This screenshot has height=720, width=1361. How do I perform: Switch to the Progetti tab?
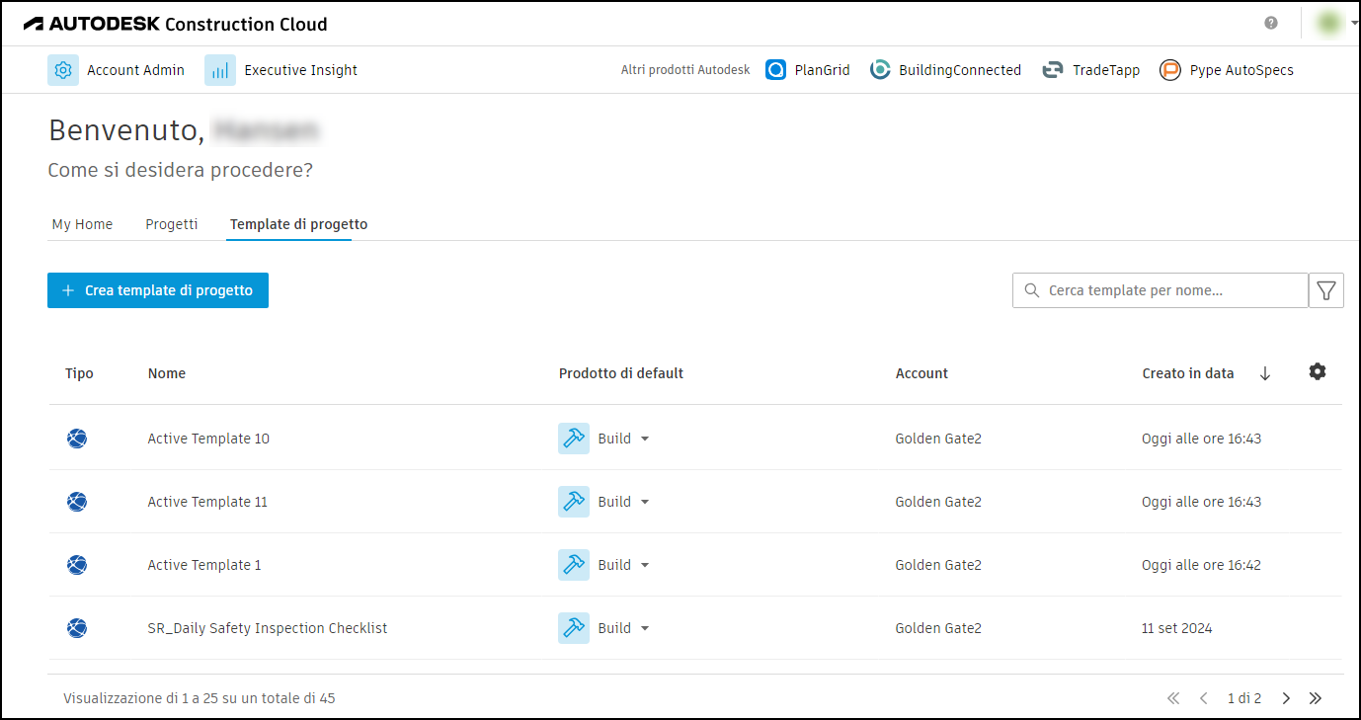pyautogui.click(x=172, y=224)
